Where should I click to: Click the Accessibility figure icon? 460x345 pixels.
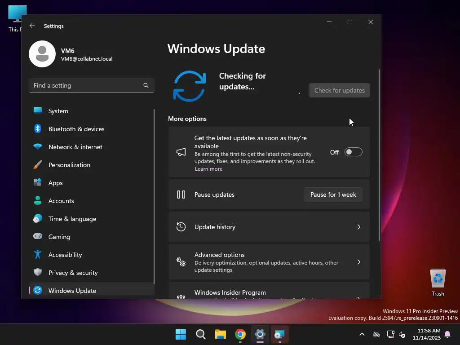(x=38, y=254)
